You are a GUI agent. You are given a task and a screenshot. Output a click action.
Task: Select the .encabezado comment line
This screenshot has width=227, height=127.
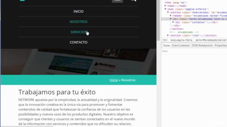[184, 32]
